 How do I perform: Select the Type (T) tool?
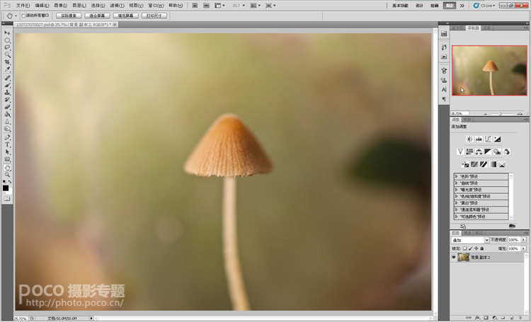[7, 144]
